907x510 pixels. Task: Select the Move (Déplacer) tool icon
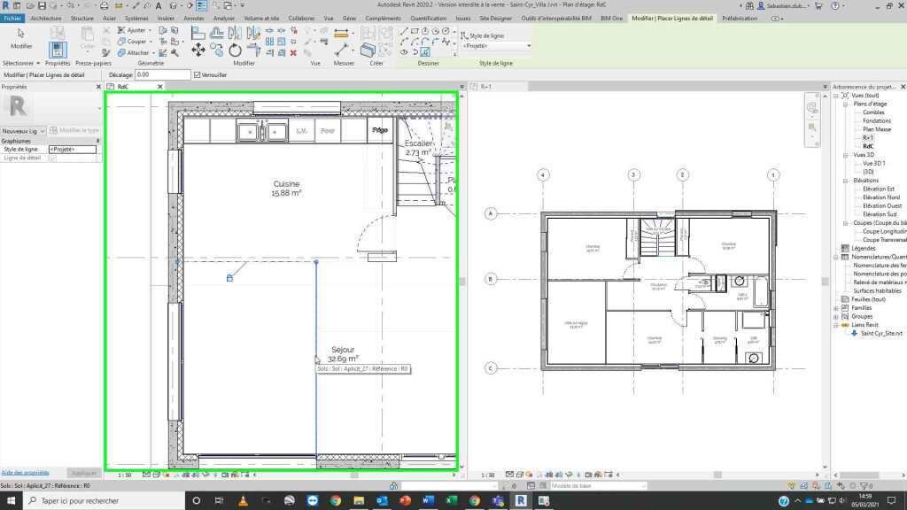click(x=198, y=50)
